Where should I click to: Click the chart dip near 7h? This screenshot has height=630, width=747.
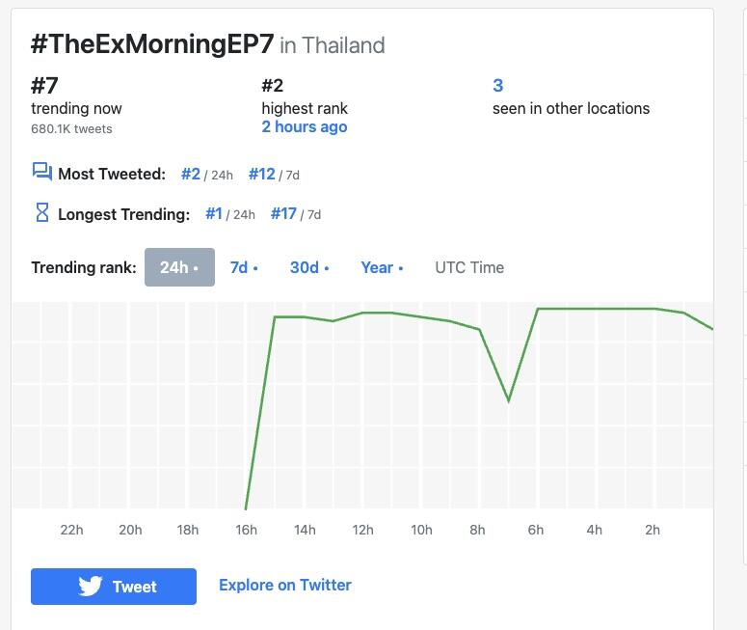pos(508,400)
